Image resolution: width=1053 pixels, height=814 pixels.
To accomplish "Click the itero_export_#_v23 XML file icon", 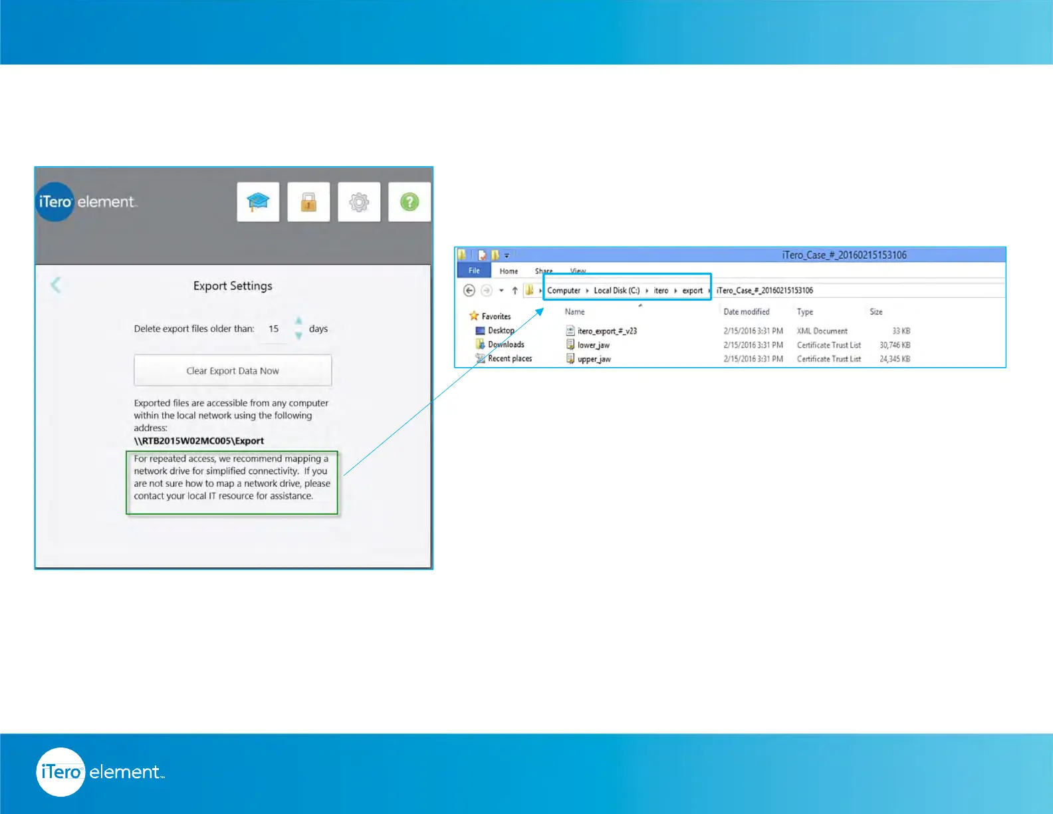I will click(x=570, y=331).
